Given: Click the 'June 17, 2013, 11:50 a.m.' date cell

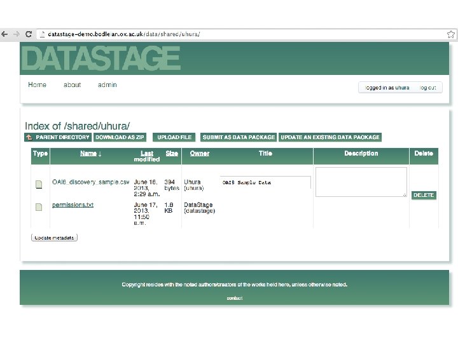Looking at the screenshot, I should pyautogui.click(x=146, y=214).
